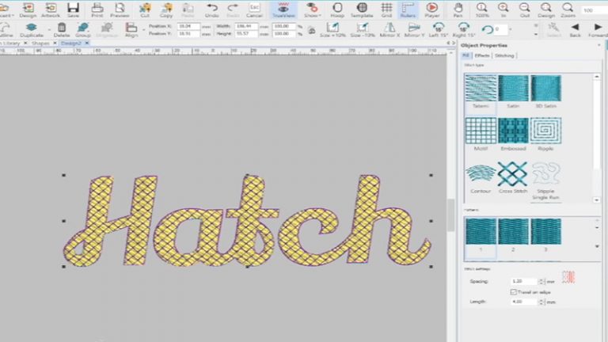This screenshot has width=608, height=342.
Task: Duplicate the selected object
Action: (x=32, y=30)
